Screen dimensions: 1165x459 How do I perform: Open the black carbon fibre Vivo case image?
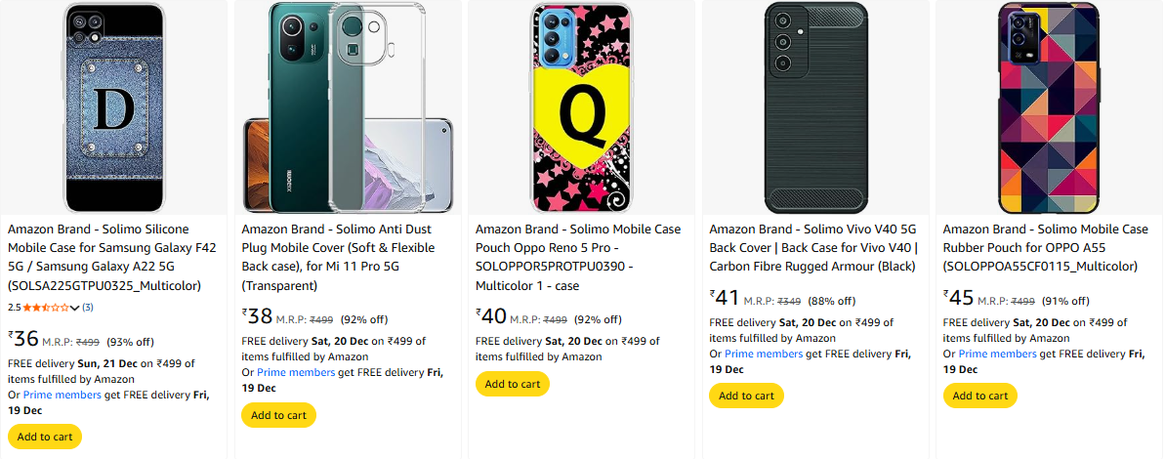pos(814,105)
